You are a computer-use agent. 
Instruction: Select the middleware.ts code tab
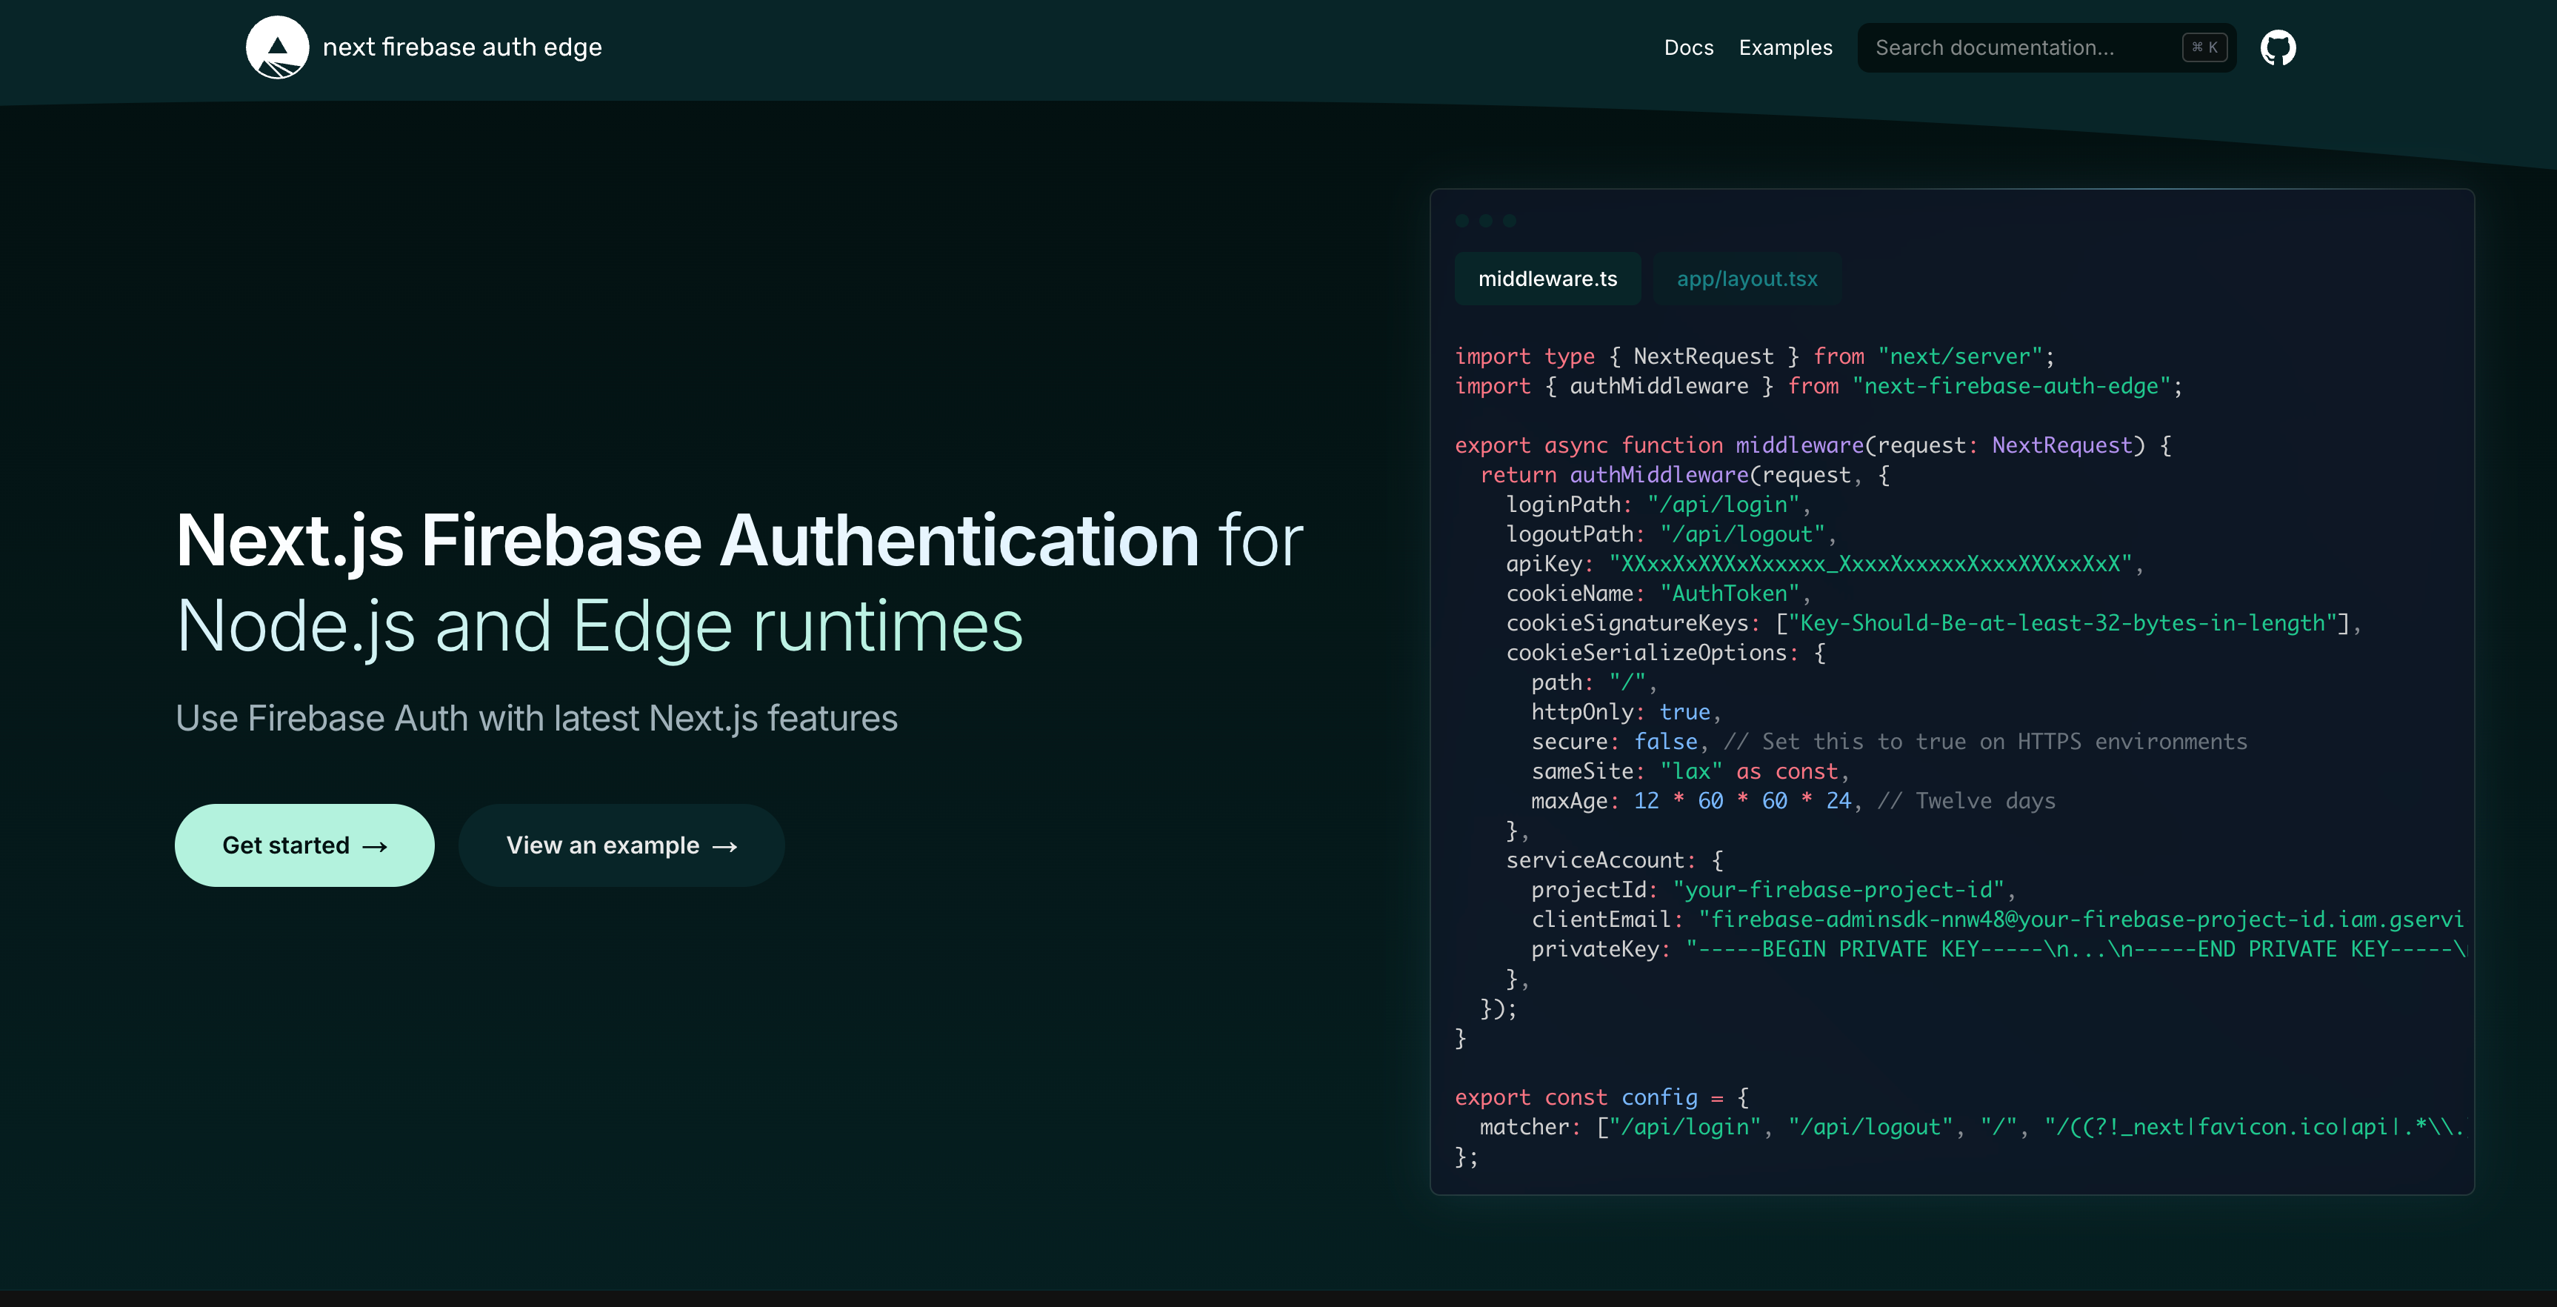pyautogui.click(x=1547, y=279)
